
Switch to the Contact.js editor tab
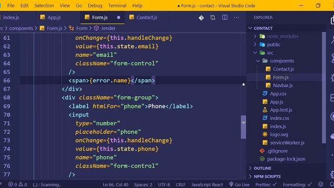147,17
